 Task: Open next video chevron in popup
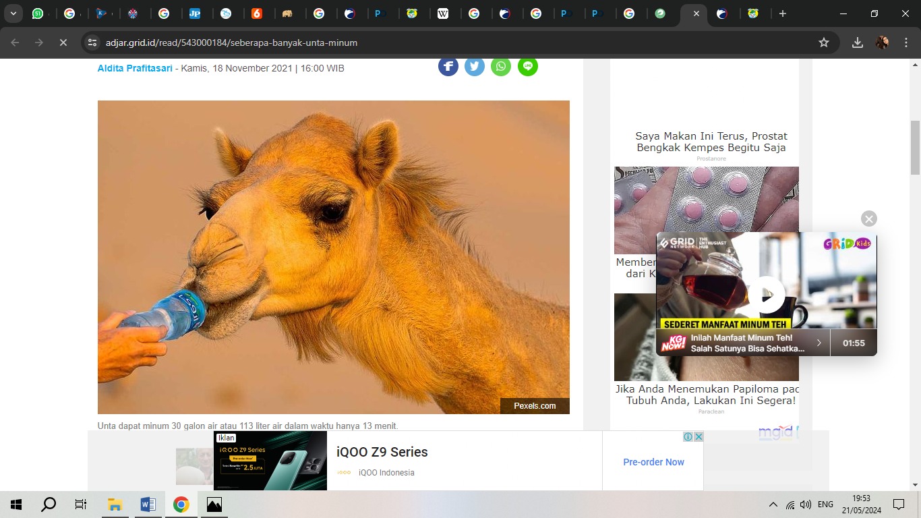(819, 343)
